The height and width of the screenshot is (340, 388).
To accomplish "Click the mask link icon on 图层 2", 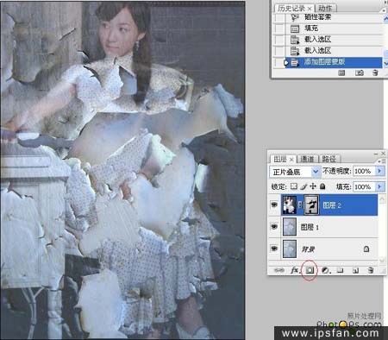I will [300, 205].
